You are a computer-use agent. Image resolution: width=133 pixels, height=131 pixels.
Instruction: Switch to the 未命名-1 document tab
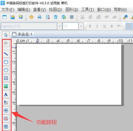click(22, 34)
